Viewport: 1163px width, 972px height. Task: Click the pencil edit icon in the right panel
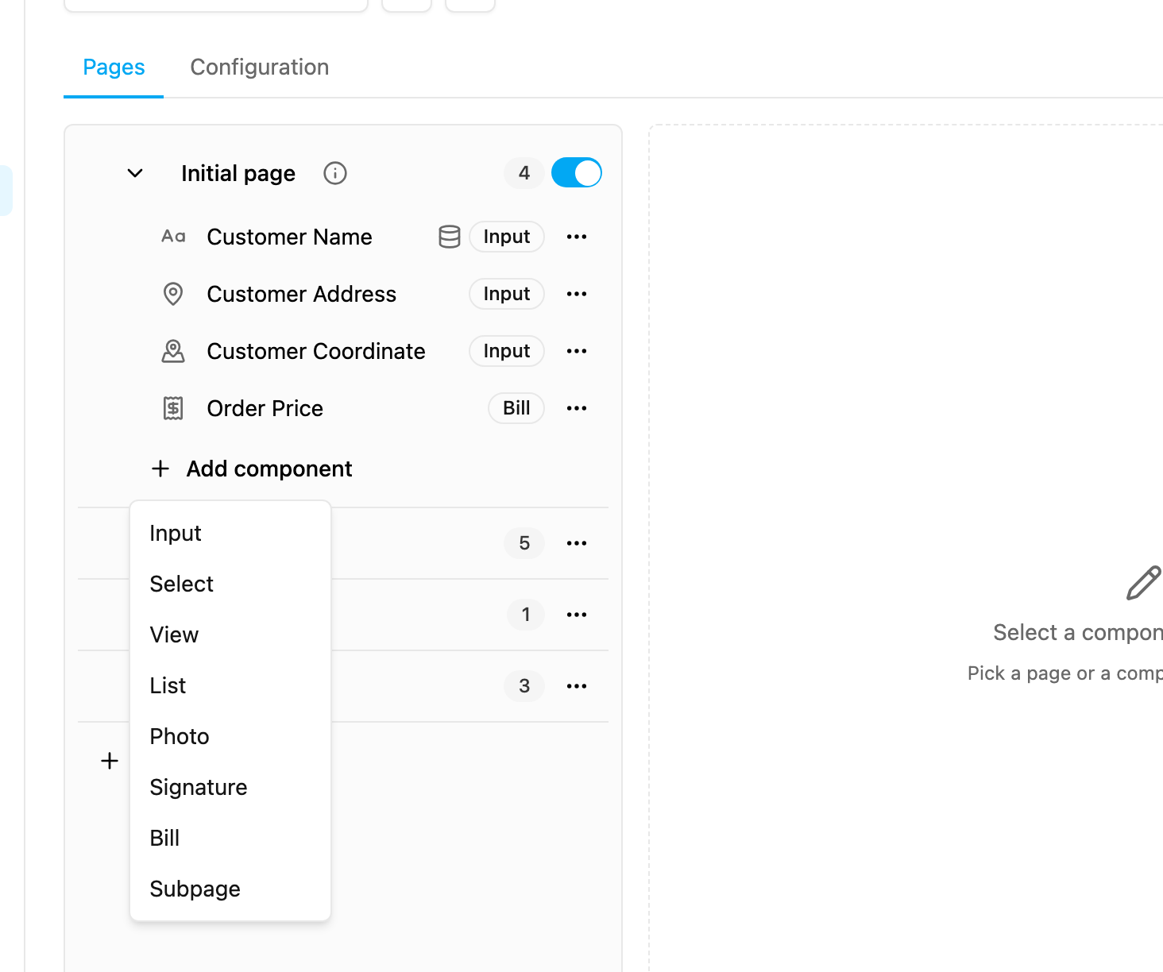click(x=1144, y=583)
